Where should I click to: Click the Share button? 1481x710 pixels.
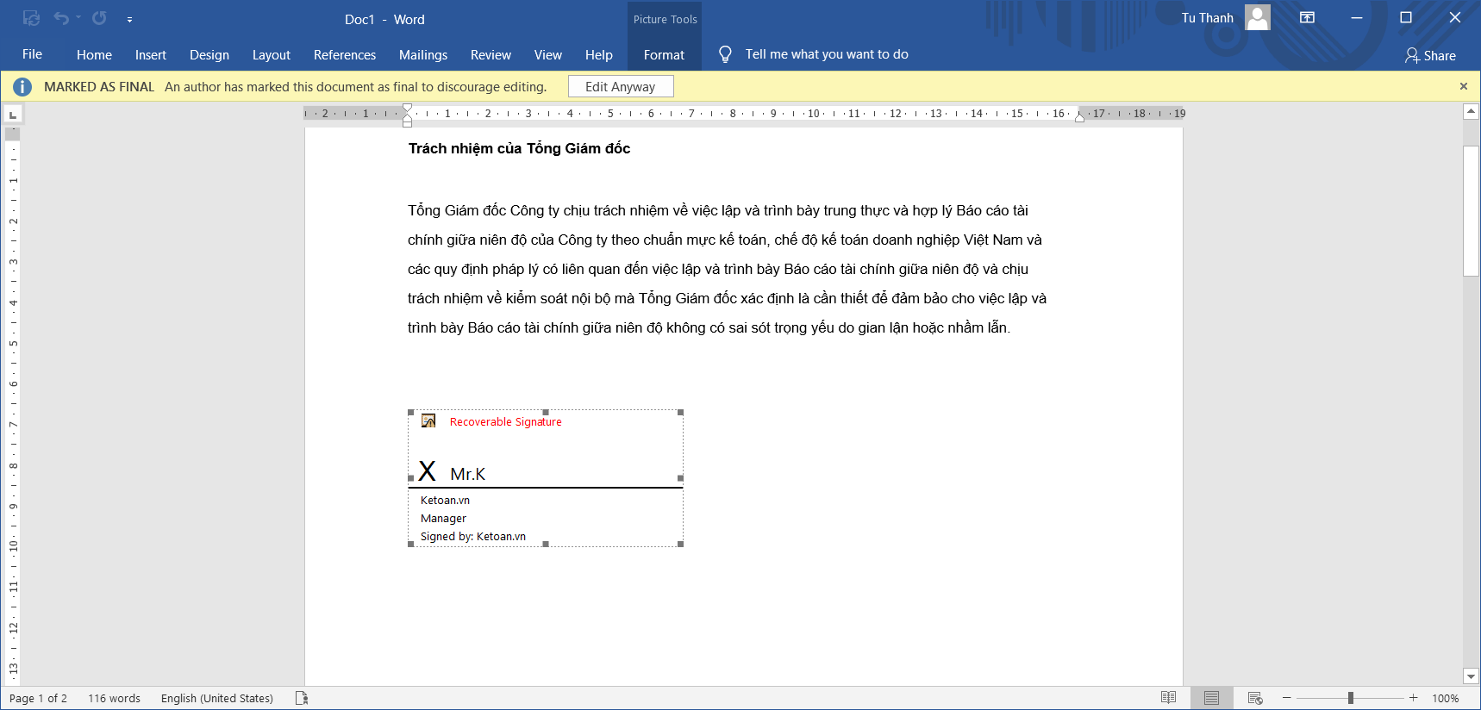pyautogui.click(x=1430, y=55)
